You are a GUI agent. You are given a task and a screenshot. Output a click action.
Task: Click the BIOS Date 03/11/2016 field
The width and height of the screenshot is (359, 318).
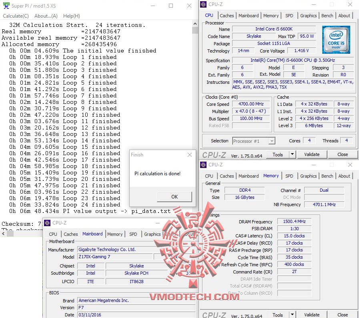click(136, 315)
